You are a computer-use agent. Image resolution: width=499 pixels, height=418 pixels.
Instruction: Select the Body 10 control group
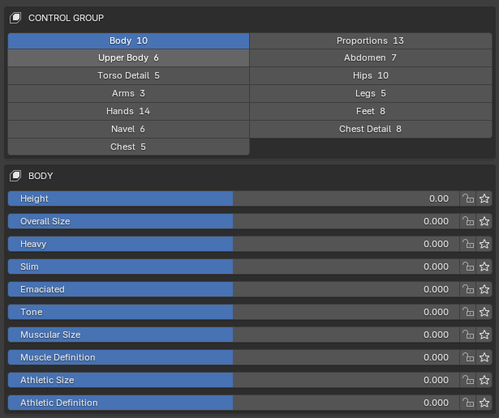coord(128,41)
